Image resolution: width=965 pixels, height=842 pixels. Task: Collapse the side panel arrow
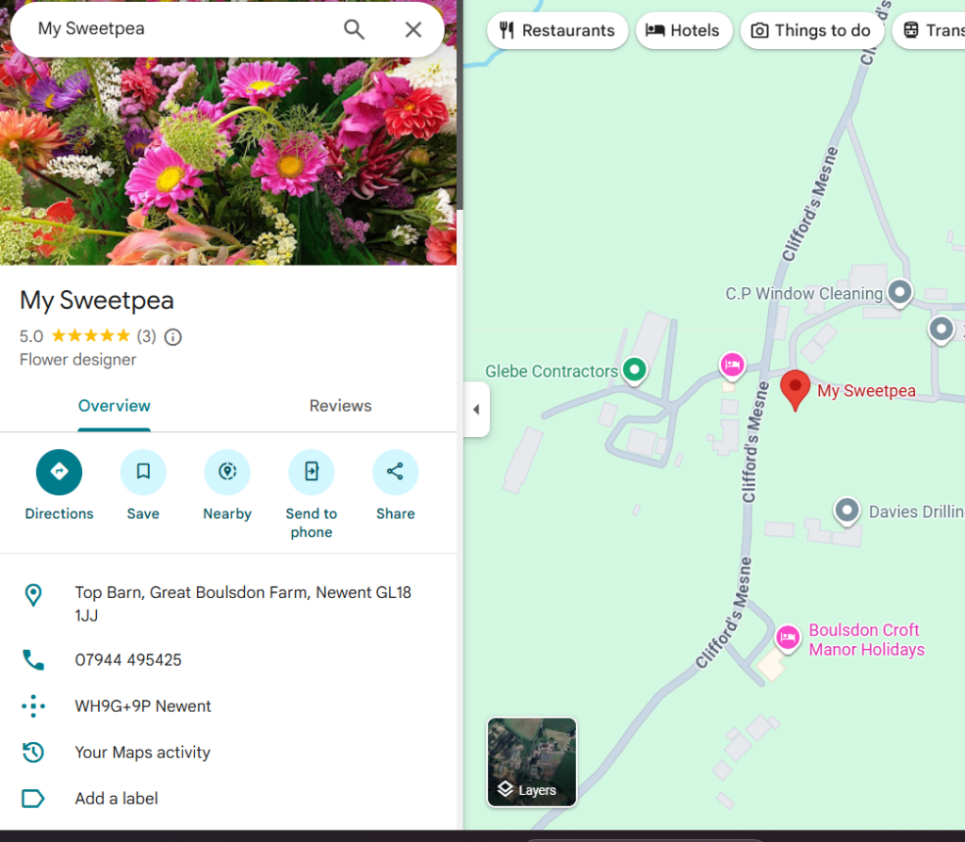click(x=476, y=410)
